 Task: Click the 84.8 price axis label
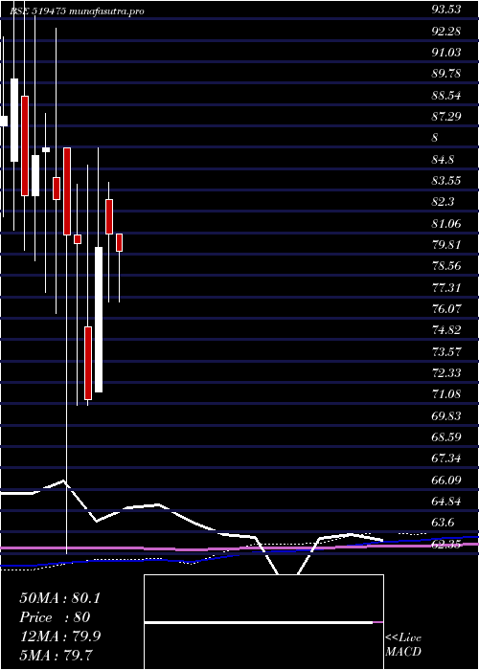443,159
